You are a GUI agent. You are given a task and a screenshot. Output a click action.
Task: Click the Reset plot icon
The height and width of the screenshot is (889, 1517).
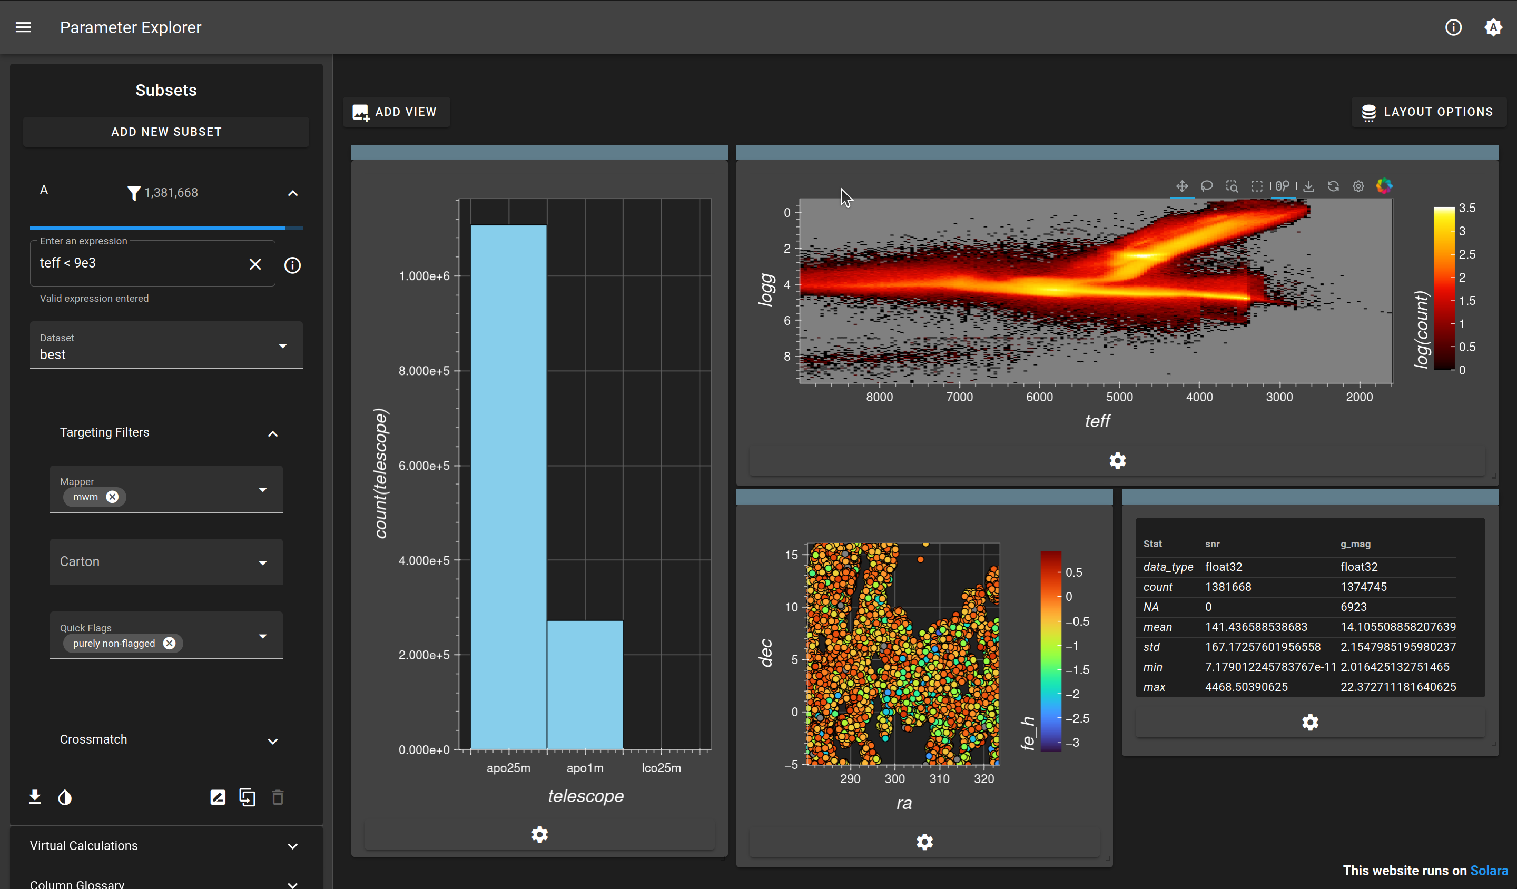tap(1333, 186)
